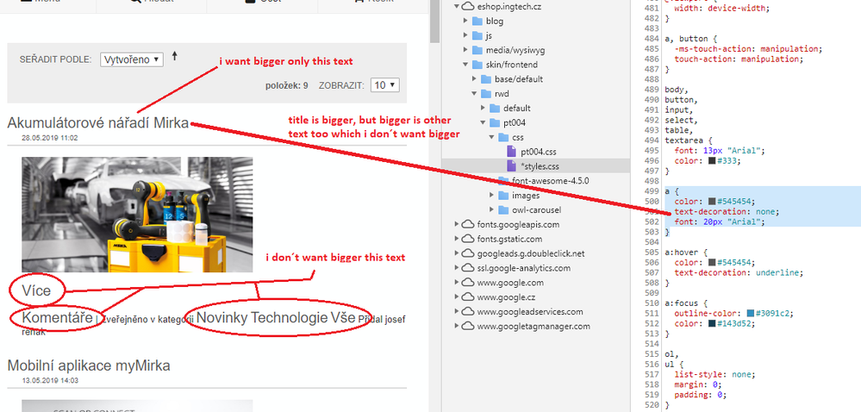Open the Zobrazit items-per-page dropdown
This screenshot has width=861, height=412.
[385, 85]
